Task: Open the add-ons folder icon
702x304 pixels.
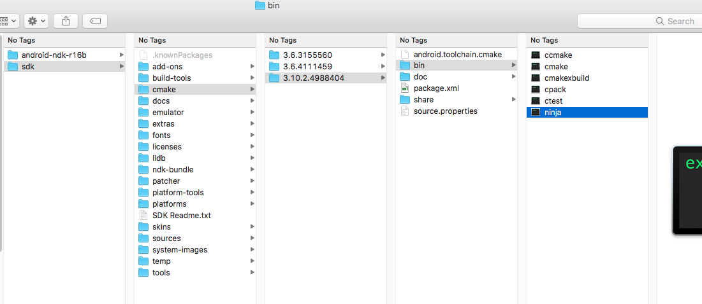Action: point(143,67)
